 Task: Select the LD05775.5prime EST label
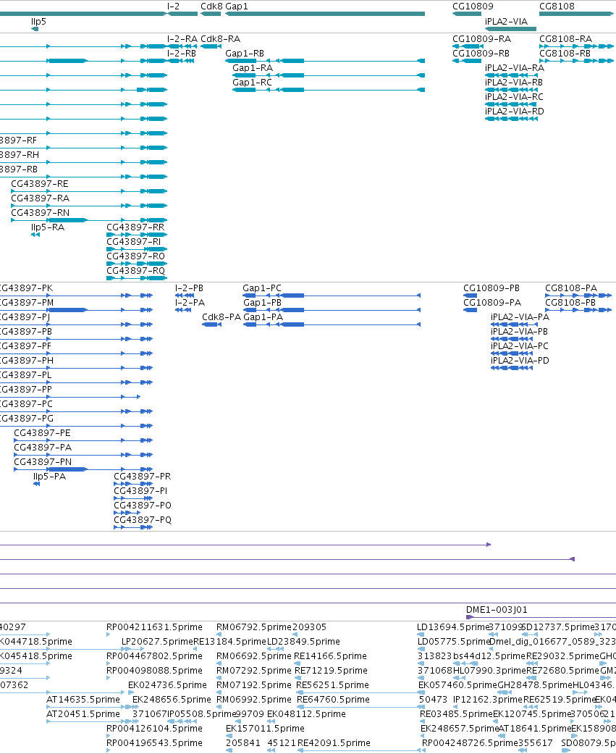tap(452, 642)
